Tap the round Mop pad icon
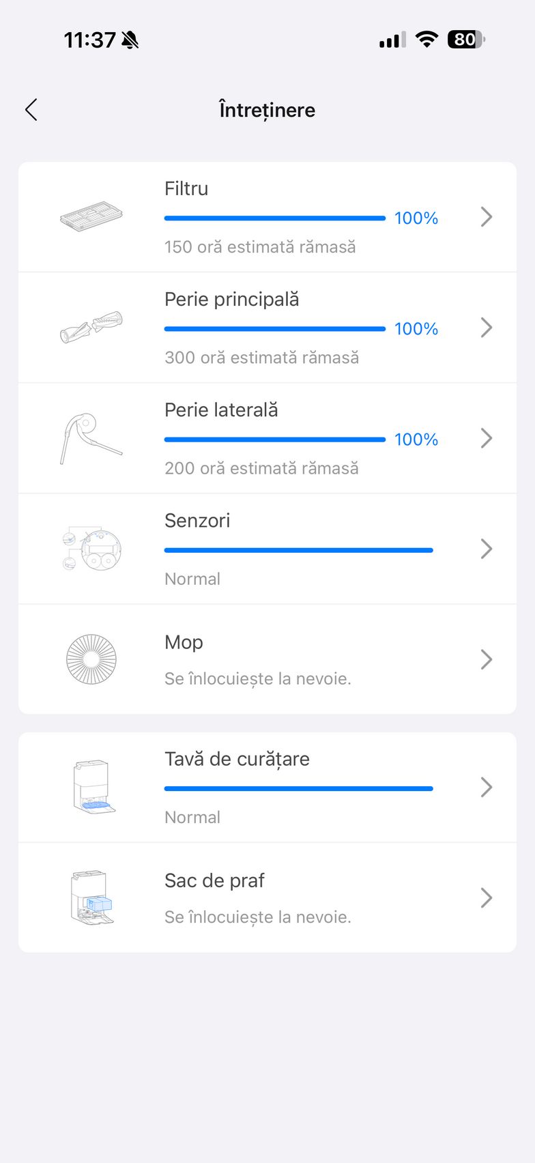The height and width of the screenshot is (1163, 535). (x=91, y=659)
